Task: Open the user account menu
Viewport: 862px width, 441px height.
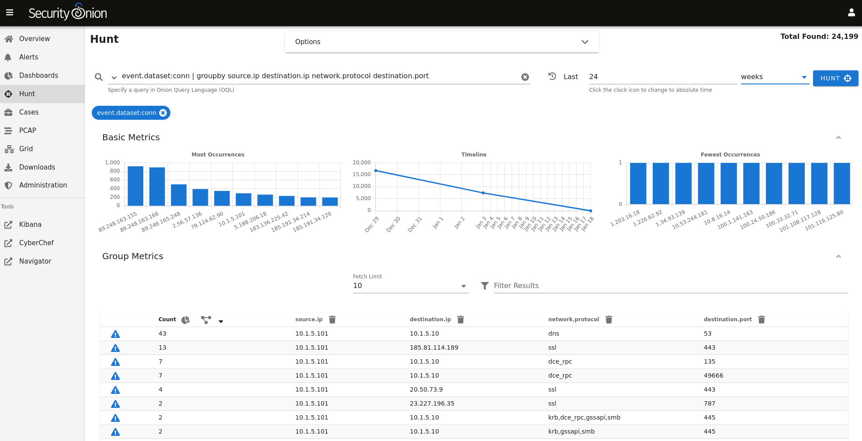Action: coord(851,13)
